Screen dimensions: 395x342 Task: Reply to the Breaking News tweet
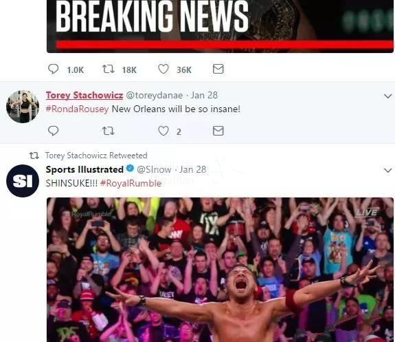pos(53,69)
